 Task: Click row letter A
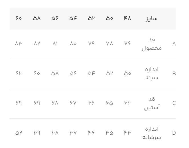pyautogui.click(x=174, y=44)
